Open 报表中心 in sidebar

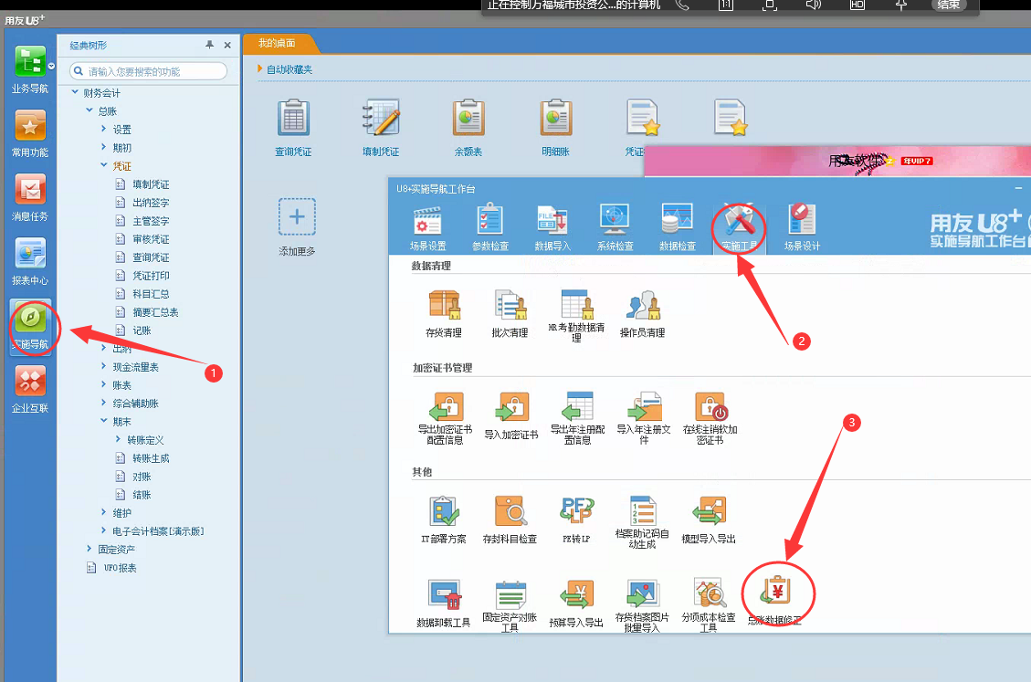pos(30,260)
